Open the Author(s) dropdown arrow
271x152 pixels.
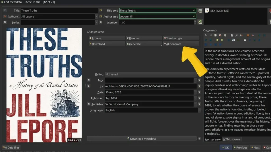pos(96,16)
